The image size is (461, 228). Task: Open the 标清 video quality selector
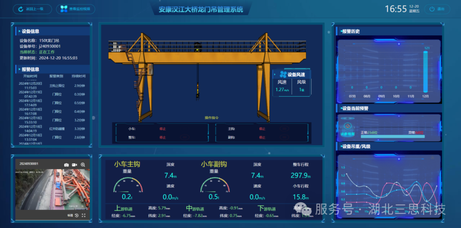point(70,216)
